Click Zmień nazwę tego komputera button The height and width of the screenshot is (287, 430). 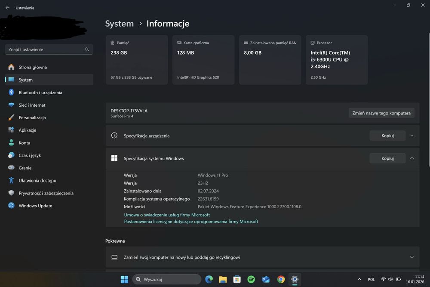pos(381,113)
